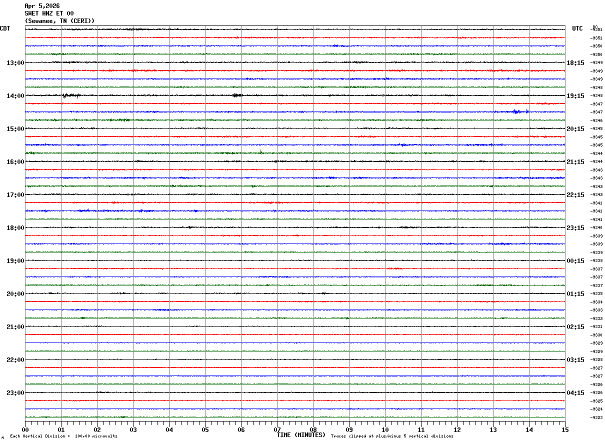Click minute tick label "04" on time axis
Viewport: 605px width, 443px height.
[x=169, y=429]
